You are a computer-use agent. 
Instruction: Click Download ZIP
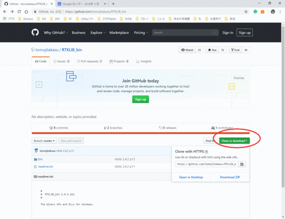point(230,177)
